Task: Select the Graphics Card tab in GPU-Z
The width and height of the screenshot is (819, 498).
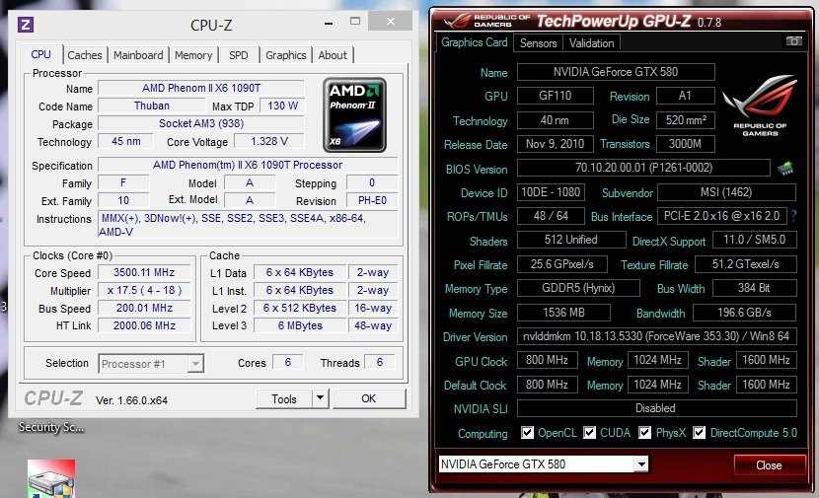Action: click(x=475, y=42)
